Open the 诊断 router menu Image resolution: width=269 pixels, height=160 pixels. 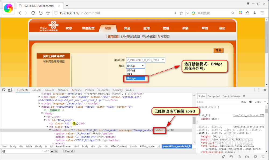(185, 28)
